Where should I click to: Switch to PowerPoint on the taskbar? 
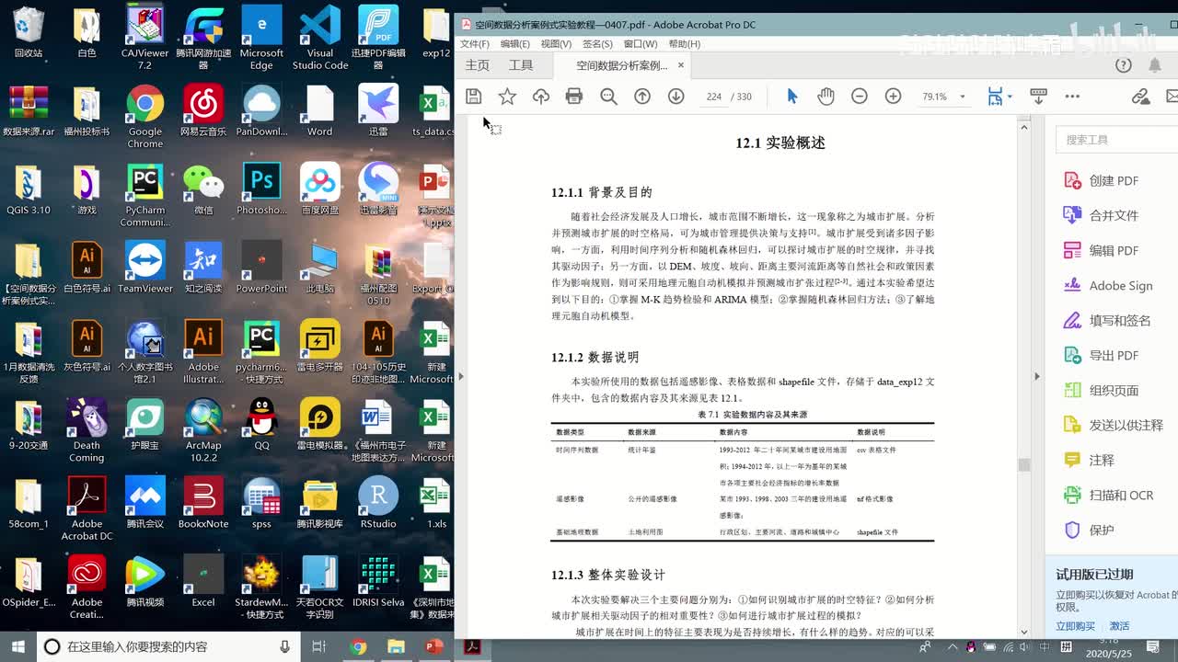click(x=434, y=646)
